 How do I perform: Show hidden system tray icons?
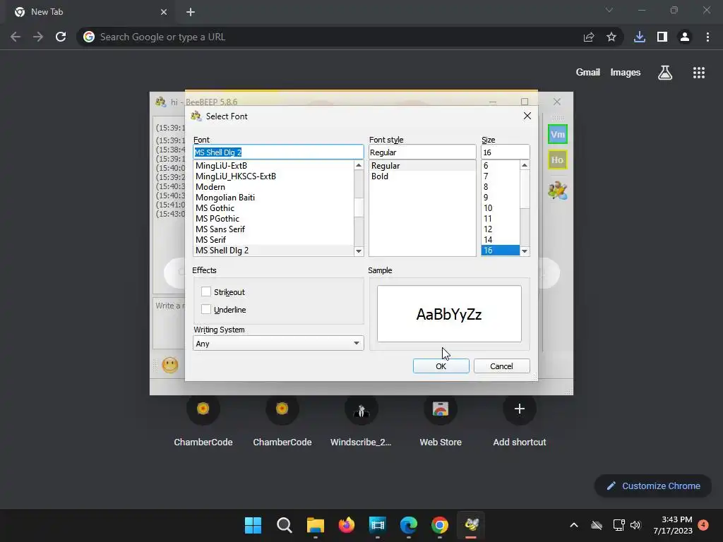click(x=574, y=525)
